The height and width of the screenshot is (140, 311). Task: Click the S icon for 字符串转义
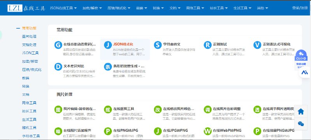(x=158, y=45)
